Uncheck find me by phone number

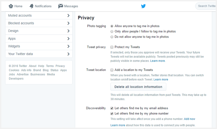(112, 114)
